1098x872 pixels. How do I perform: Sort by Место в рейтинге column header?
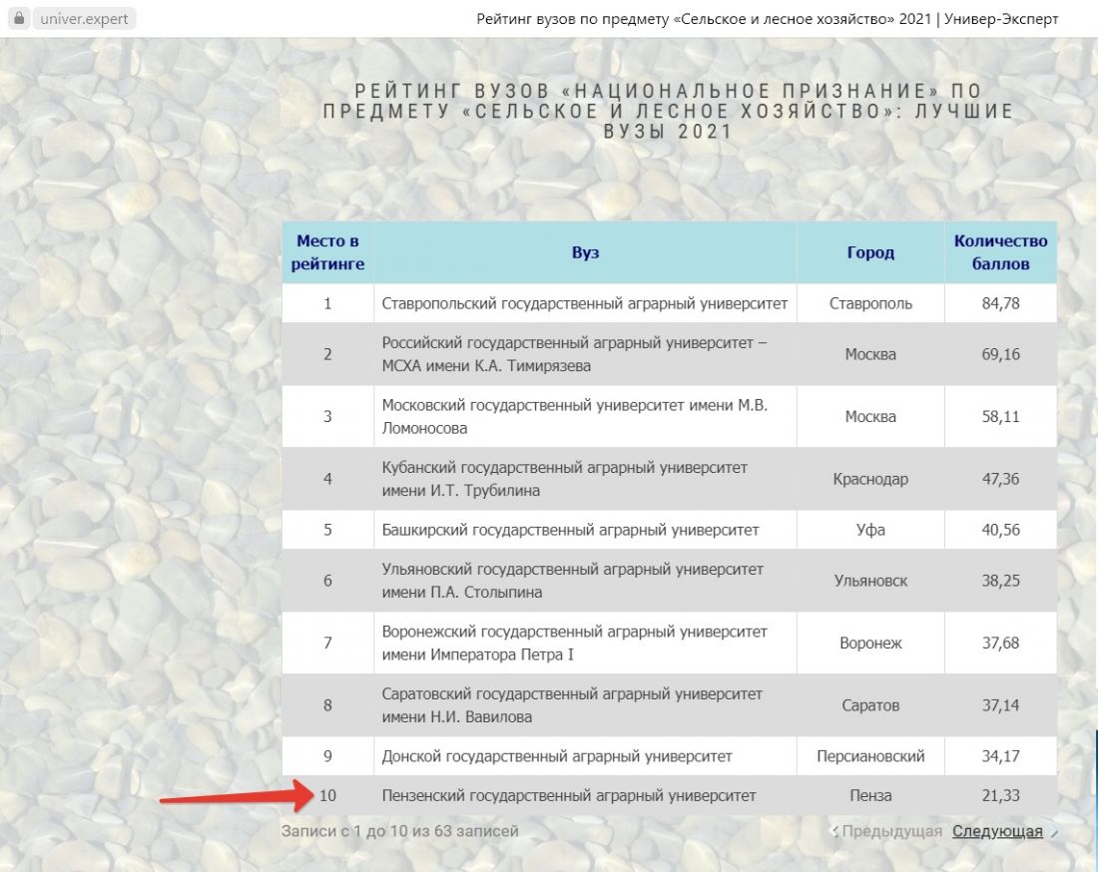click(x=327, y=252)
